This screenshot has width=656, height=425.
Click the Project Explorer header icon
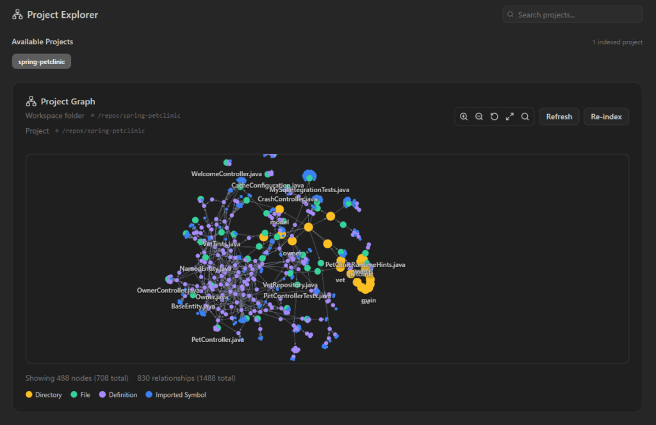17,15
